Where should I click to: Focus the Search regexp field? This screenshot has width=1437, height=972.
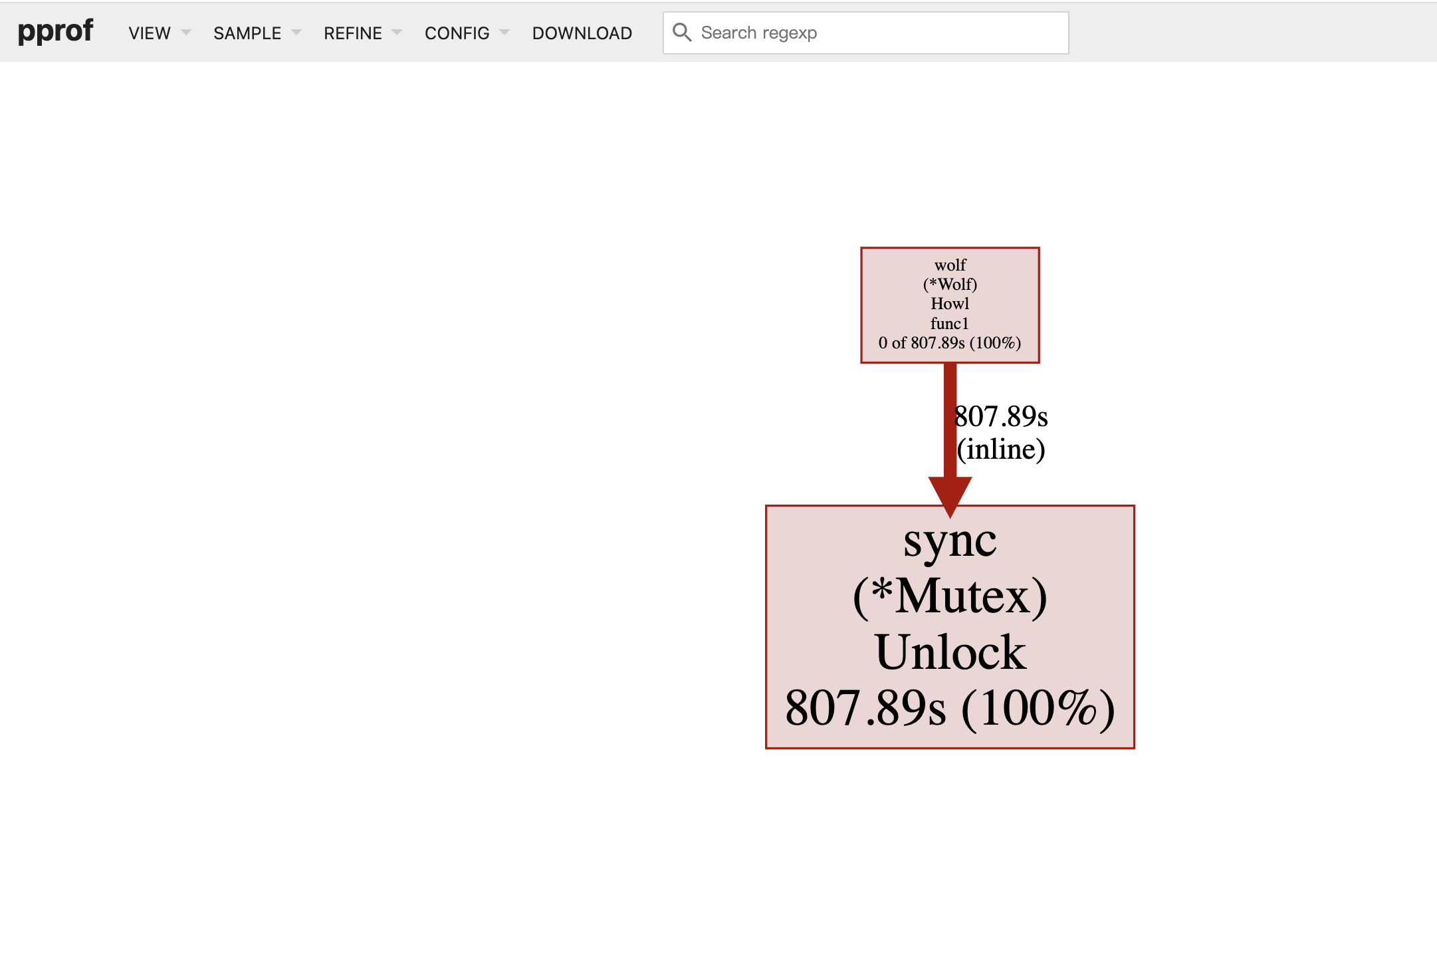click(877, 33)
